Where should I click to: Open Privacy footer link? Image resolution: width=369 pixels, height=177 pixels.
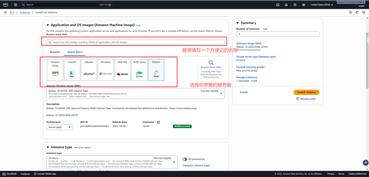(x=330, y=174)
